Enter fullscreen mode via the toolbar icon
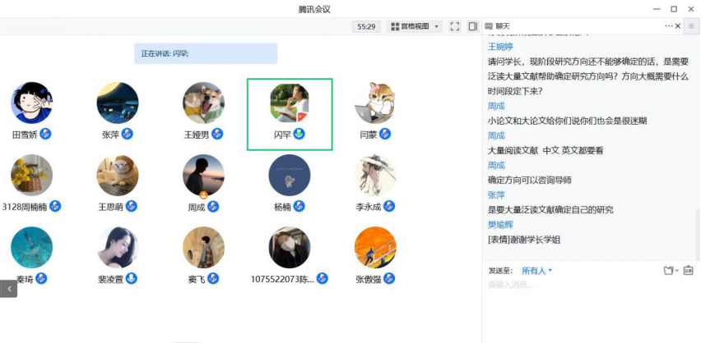 (455, 27)
